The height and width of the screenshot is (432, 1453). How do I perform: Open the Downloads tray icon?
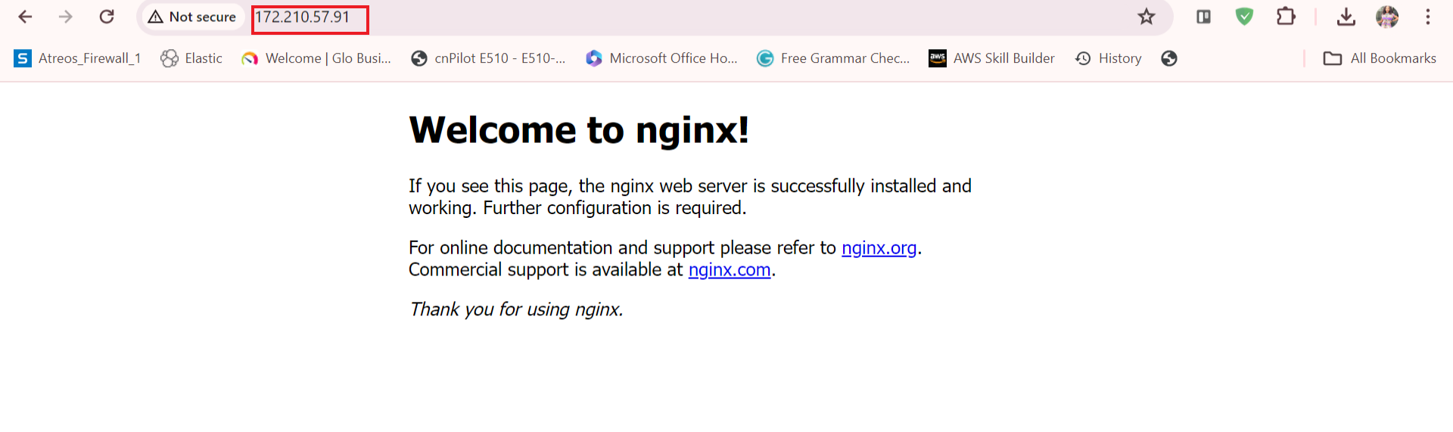[1346, 17]
